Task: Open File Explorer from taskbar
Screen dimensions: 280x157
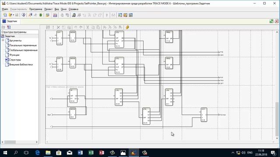Action: point(48,153)
